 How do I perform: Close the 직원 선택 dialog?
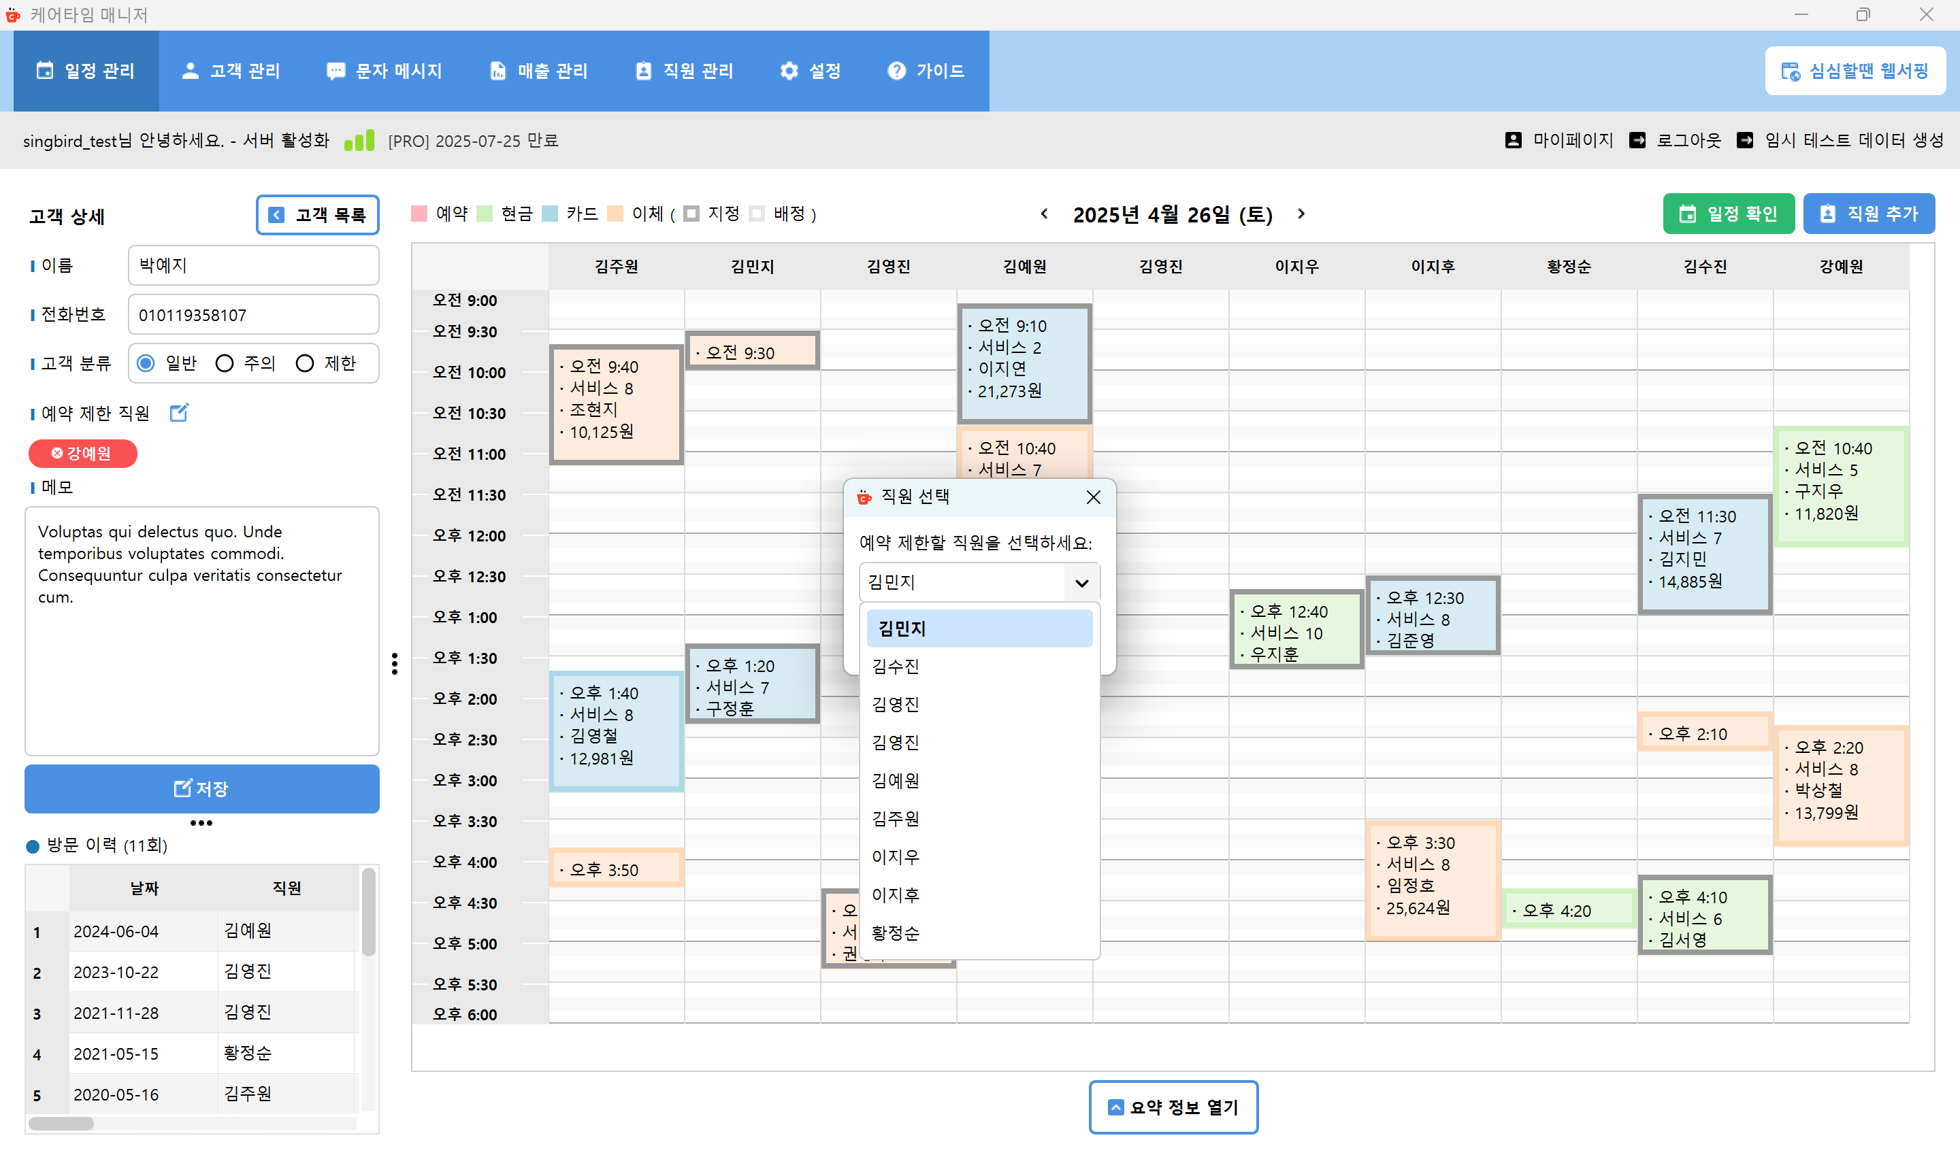click(1093, 497)
